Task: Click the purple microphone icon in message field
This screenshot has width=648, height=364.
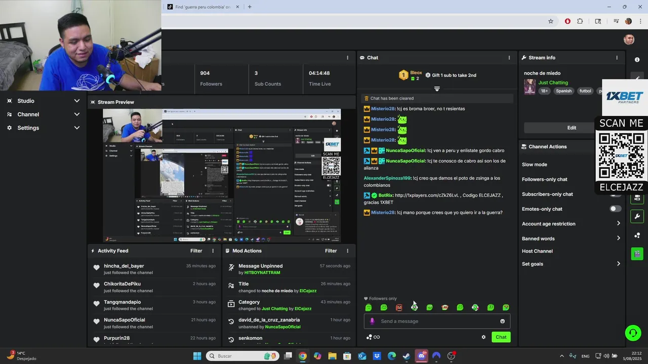Action: pos(372,321)
